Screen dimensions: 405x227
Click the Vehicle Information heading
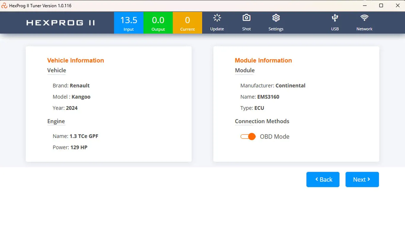(76, 60)
